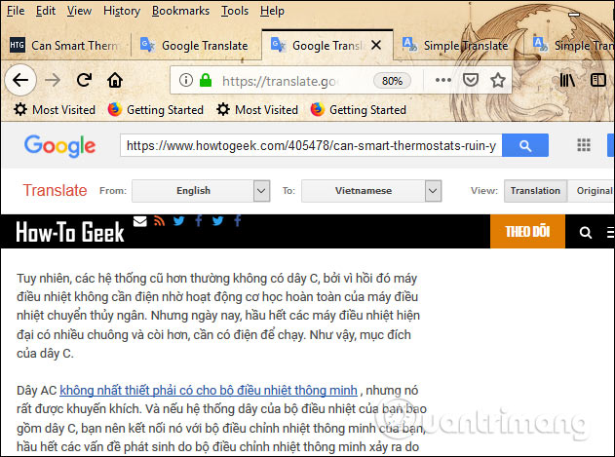The width and height of the screenshot is (615, 457).
Task: Click the second Twitter bird icon
Action: pyautogui.click(x=217, y=221)
